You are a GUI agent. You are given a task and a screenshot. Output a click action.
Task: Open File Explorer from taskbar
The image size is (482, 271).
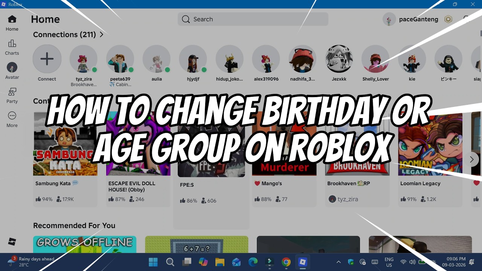[x=220, y=262]
